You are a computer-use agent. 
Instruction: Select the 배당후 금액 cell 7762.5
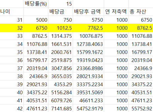(x=88, y=28)
